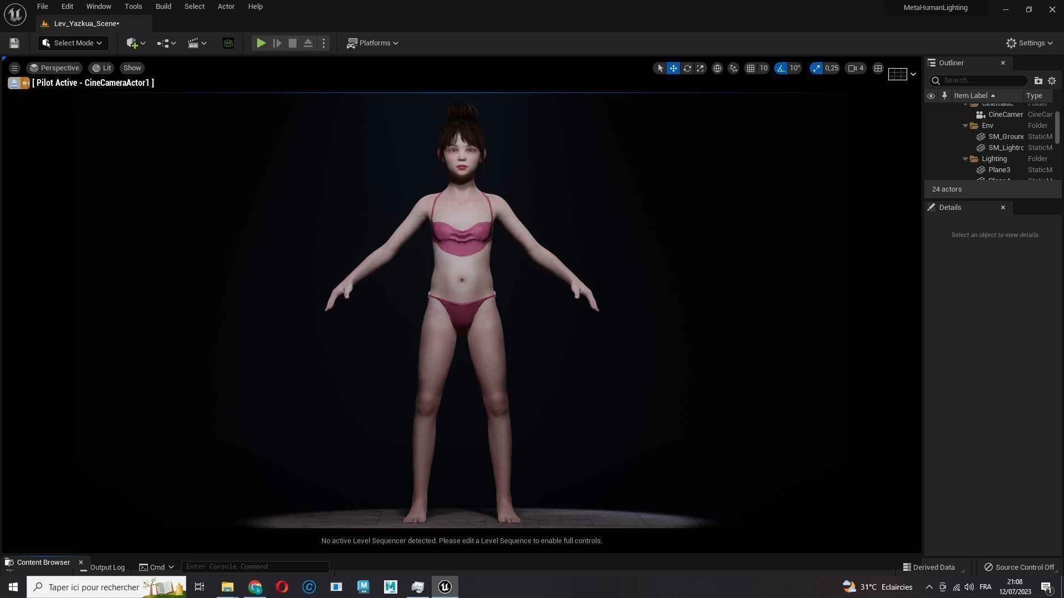This screenshot has width=1064, height=598.
Task: Click the eject pilot icon beside Pilot Active
Action: pyautogui.click(x=13, y=83)
